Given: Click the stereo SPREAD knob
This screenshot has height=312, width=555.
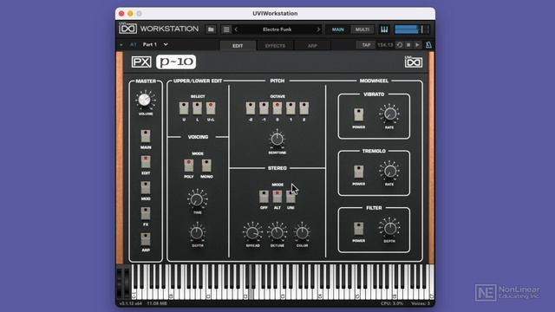Looking at the screenshot, I should click(252, 233).
